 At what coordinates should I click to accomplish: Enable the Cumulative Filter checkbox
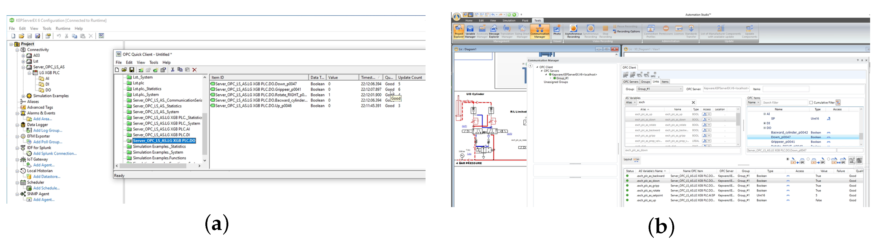click(x=811, y=102)
